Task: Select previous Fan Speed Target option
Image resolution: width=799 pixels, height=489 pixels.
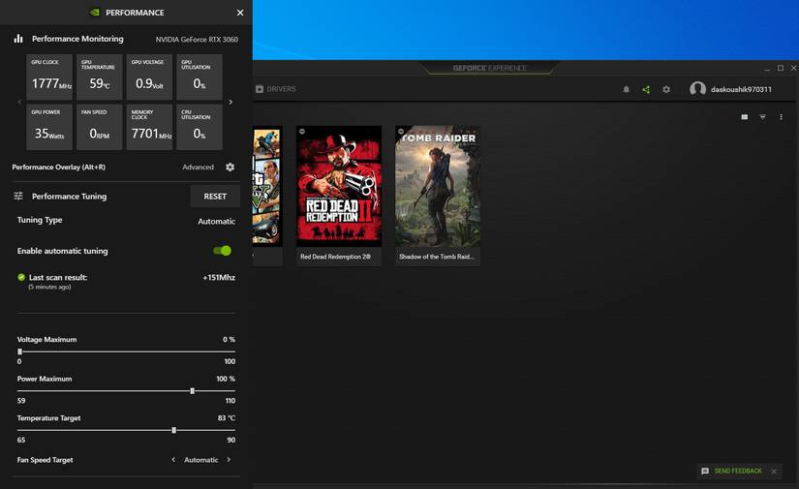Action: [x=173, y=460]
